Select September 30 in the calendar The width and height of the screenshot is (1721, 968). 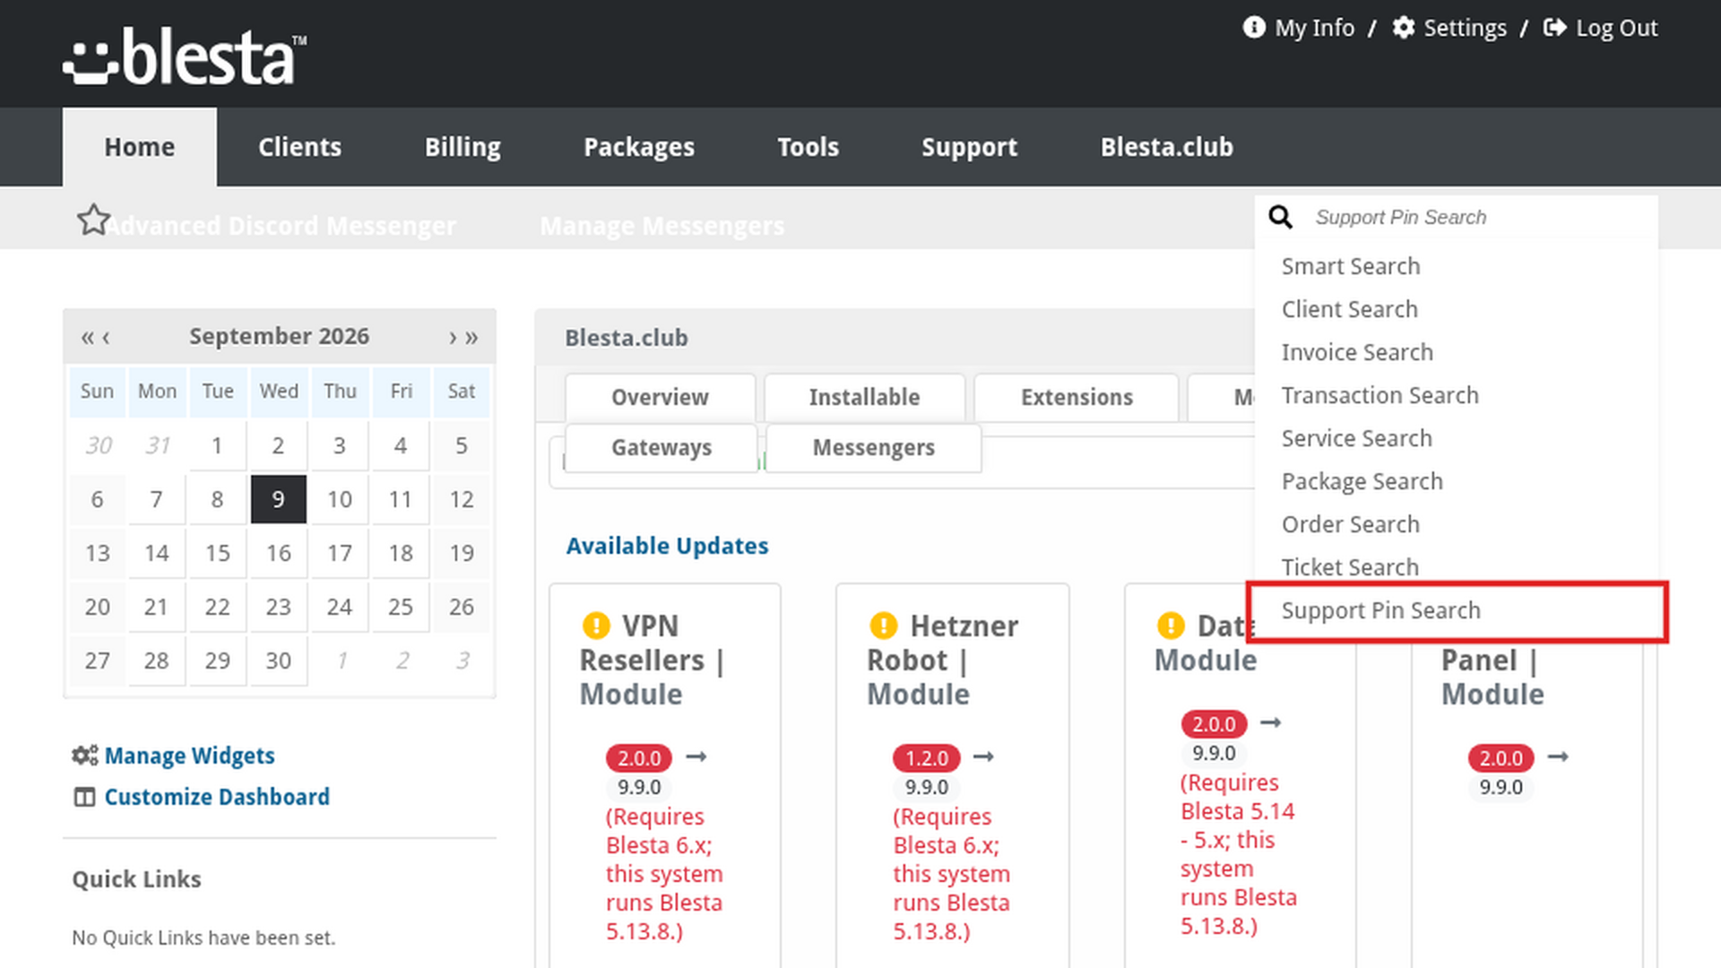[x=279, y=661]
